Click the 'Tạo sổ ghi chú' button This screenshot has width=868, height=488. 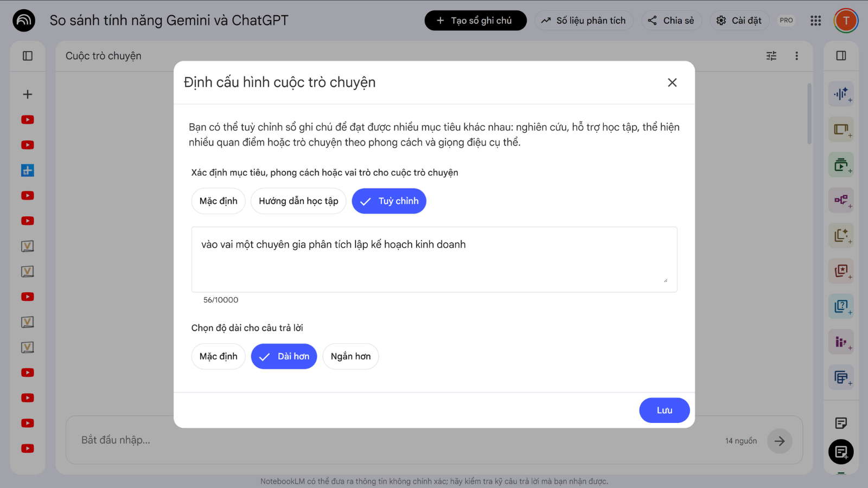(475, 21)
